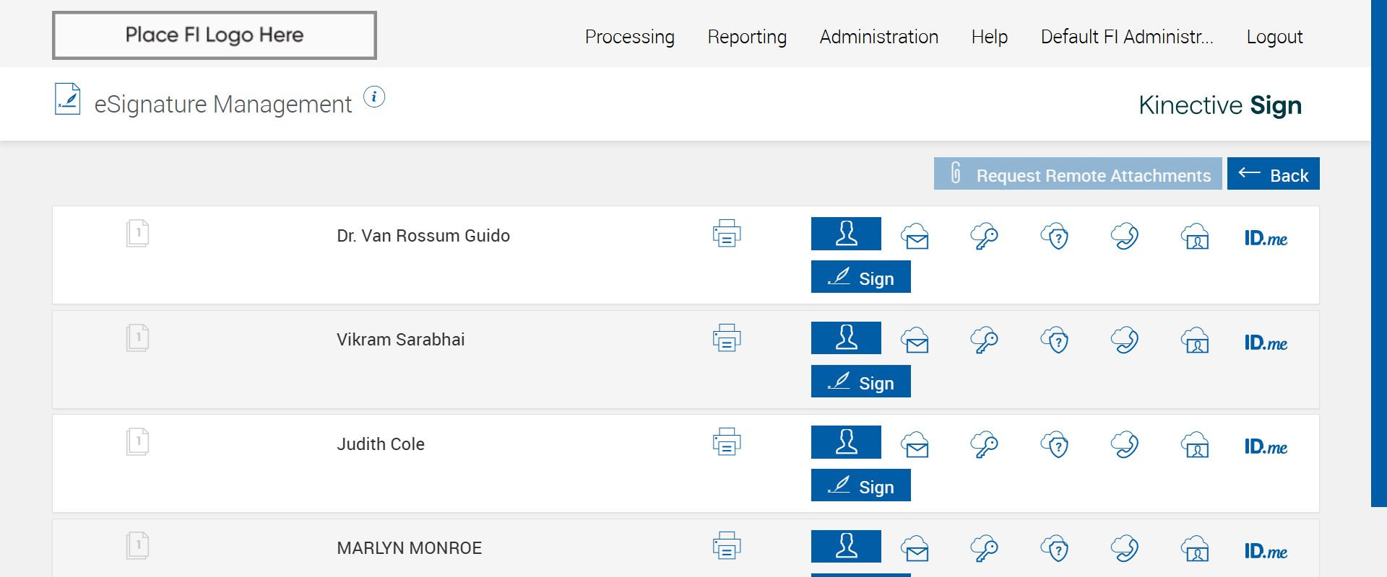Viewport: 1387px width, 577px height.
Task: Expand the Default FI Administr... user menu
Action: [1127, 37]
